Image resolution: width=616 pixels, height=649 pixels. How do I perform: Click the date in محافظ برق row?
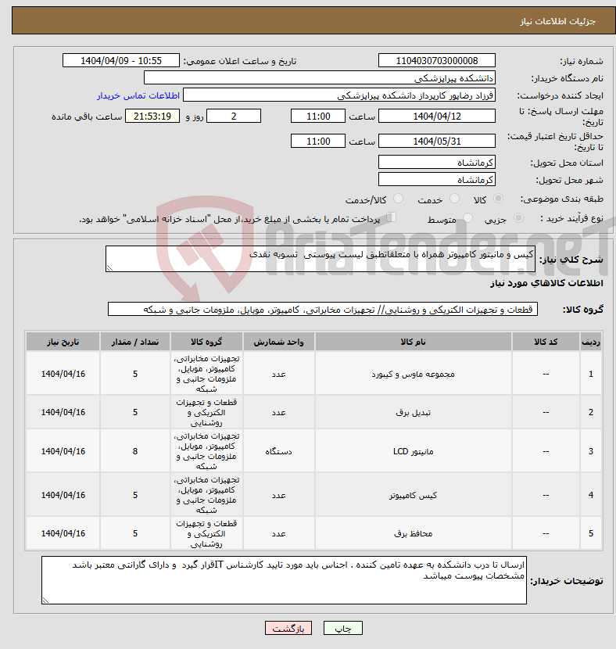coord(63,533)
